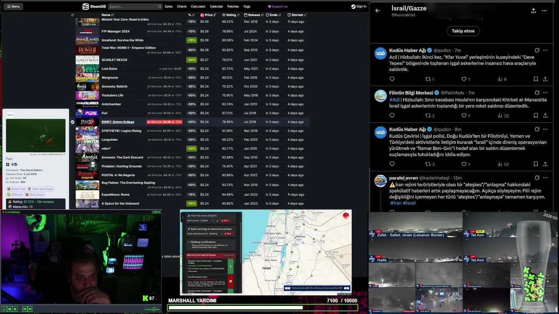Viewport: 559px width, 314px height.
Task: Open the SteamDB Menu hamburger button
Action: point(13,7)
